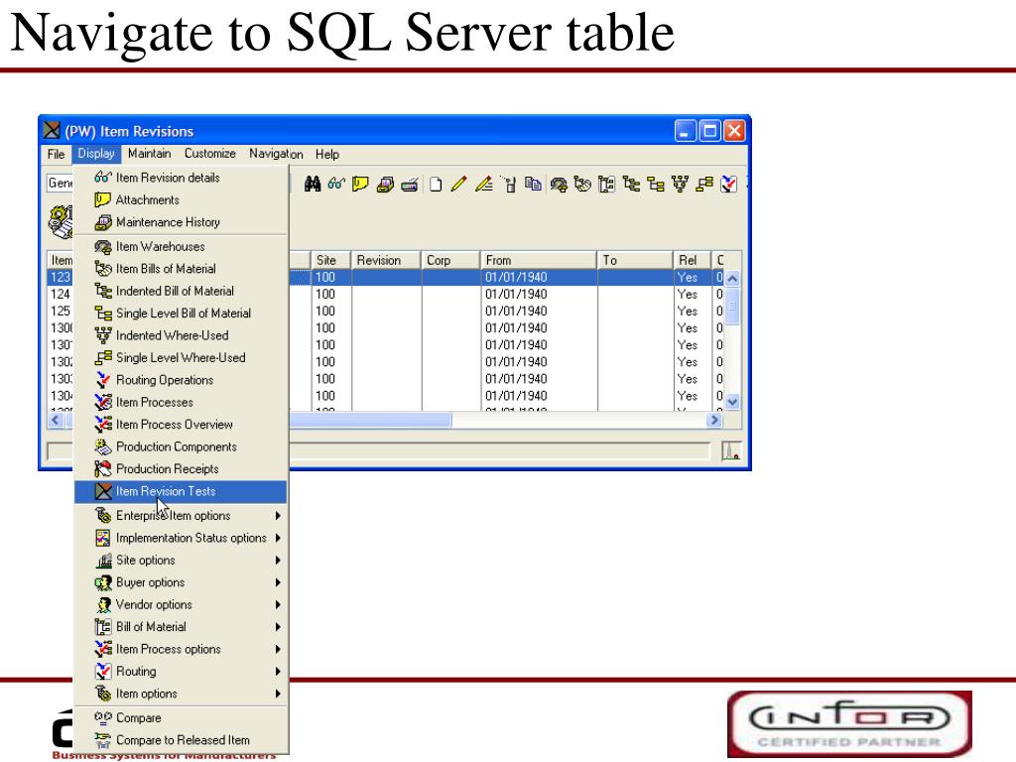Click the yellow note attachments icon in the toolbar
1016x762 pixels.
[360, 184]
